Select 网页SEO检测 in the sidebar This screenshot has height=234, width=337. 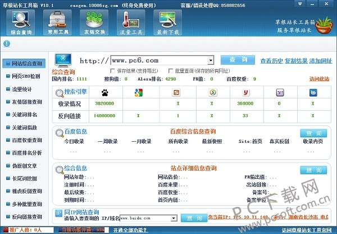24,76
